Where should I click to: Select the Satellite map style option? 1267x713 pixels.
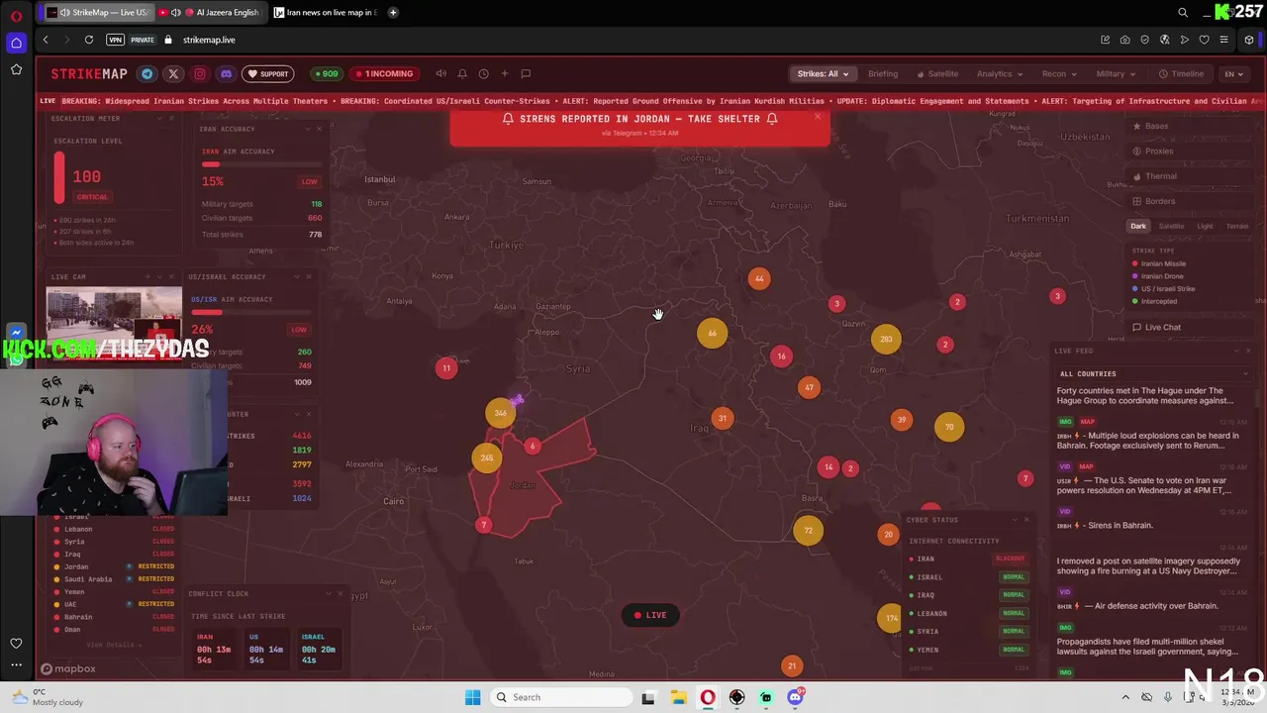pos(1171,226)
